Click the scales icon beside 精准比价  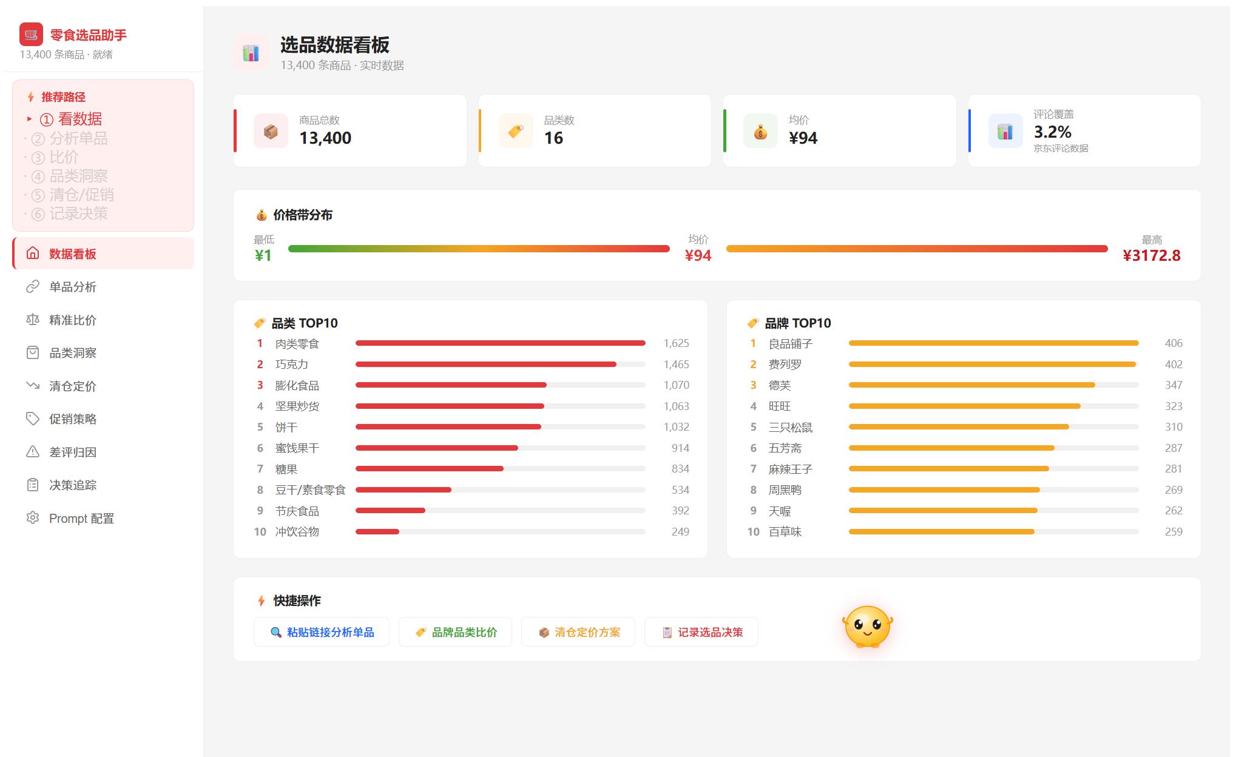(x=33, y=320)
